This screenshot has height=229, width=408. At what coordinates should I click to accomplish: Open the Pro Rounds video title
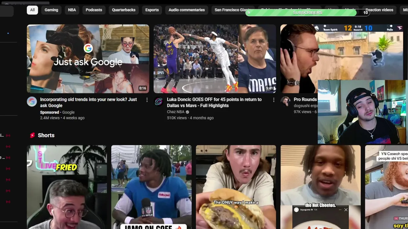point(305,100)
